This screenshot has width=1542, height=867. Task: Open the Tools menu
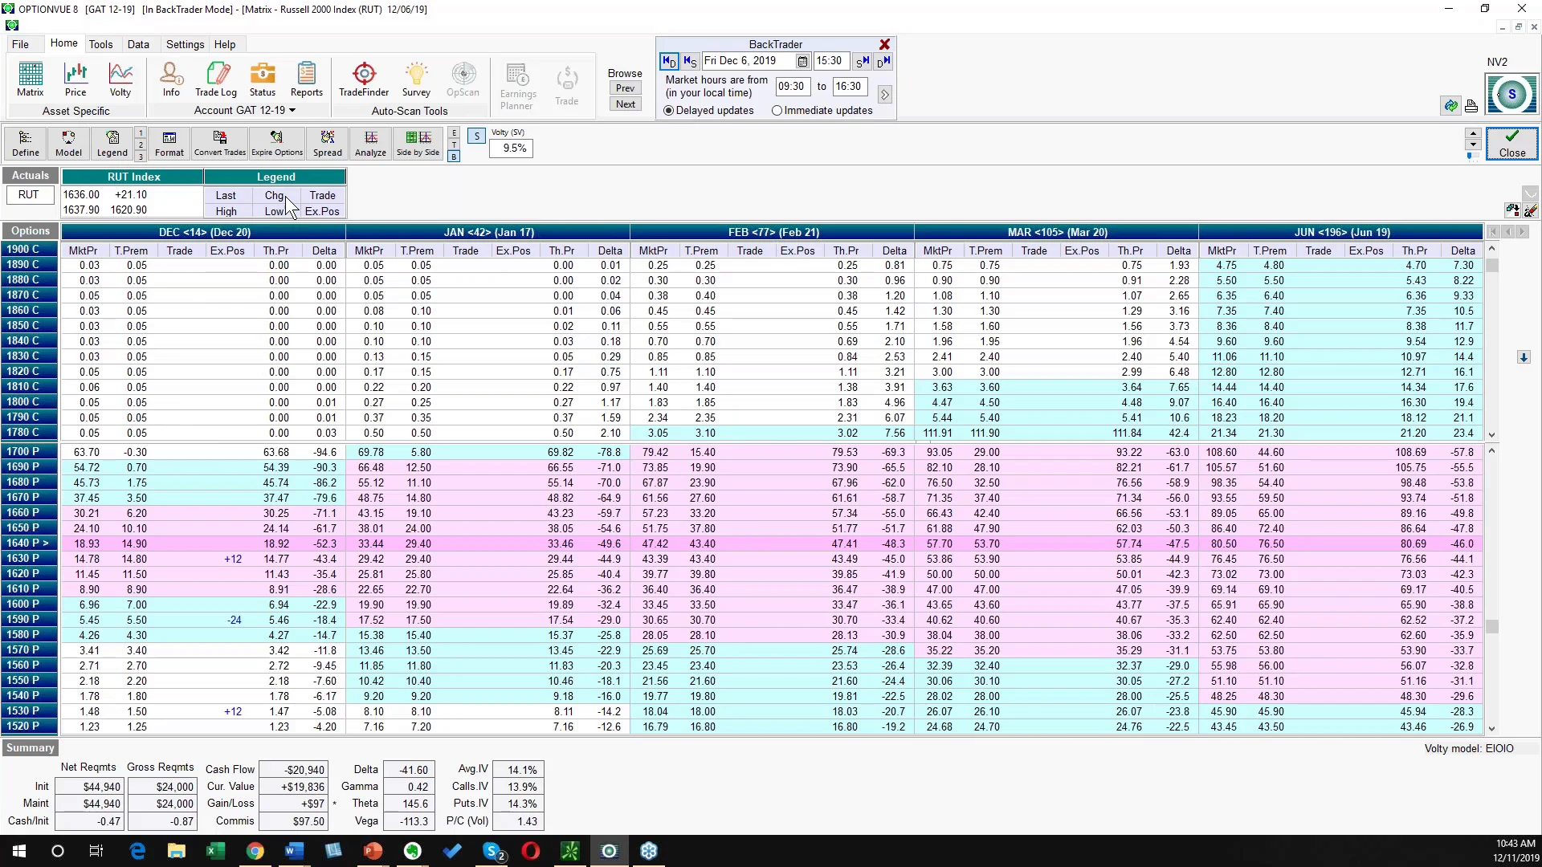(x=100, y=44)
